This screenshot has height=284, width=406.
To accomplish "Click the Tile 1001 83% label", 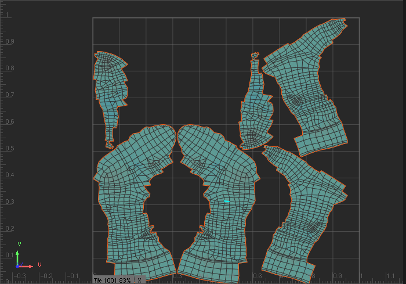I will [x=113, y=281].
